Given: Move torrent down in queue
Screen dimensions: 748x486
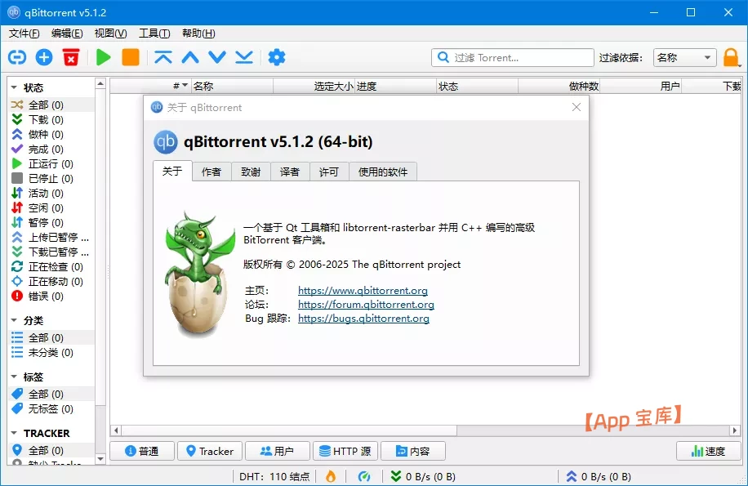Looking at the screenshot, I should [217, 58].
